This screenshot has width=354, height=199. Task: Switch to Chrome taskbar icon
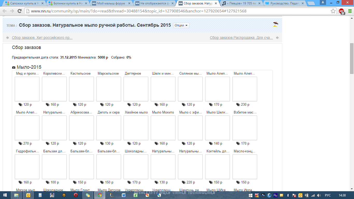(x=100, y=195)
